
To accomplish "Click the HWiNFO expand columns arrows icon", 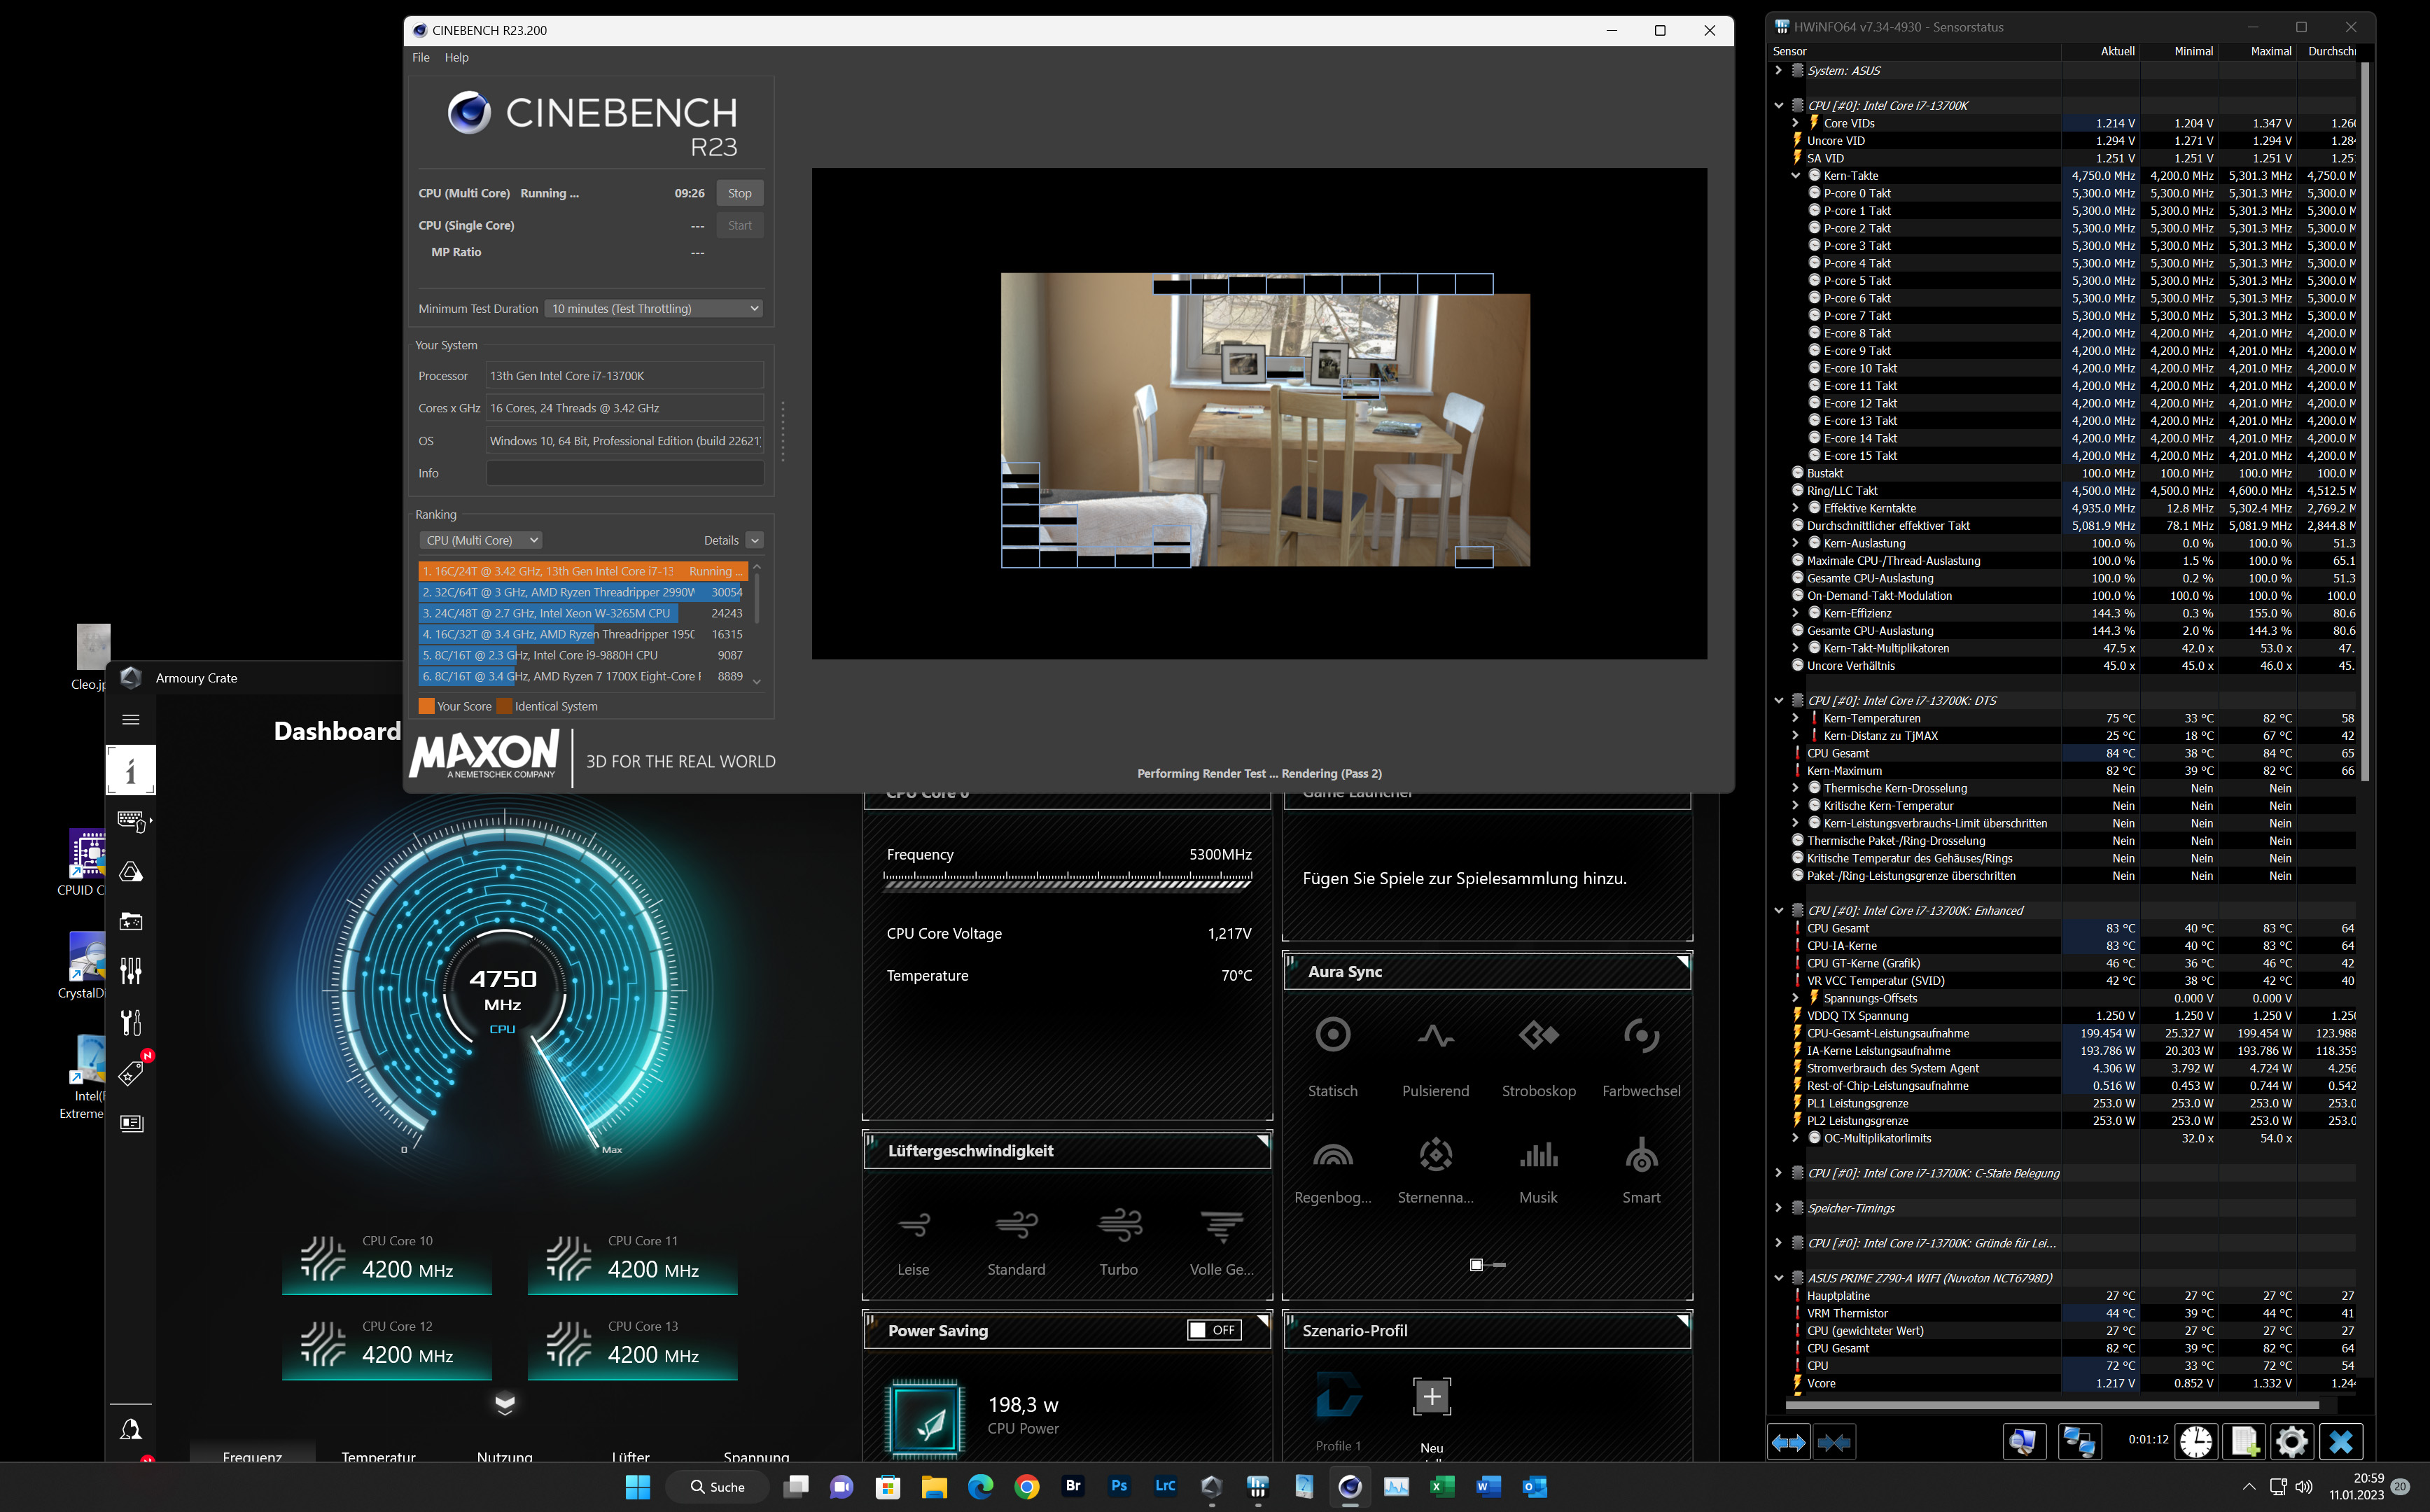I will coord(1788,1442).
